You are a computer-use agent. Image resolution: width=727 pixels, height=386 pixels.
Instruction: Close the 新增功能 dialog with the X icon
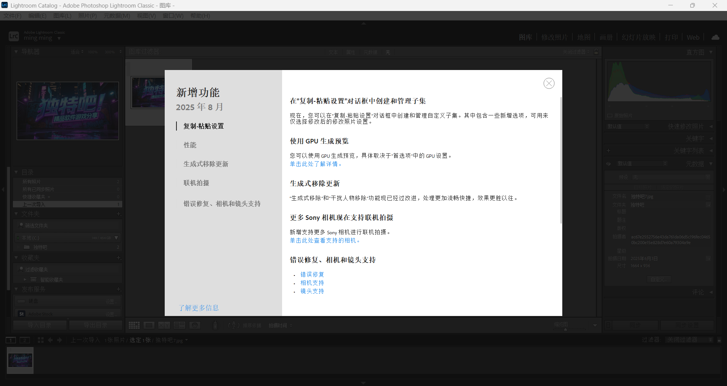549,83
